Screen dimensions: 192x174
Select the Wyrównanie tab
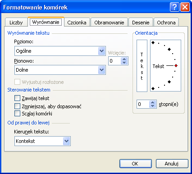(x=46, y=22)
